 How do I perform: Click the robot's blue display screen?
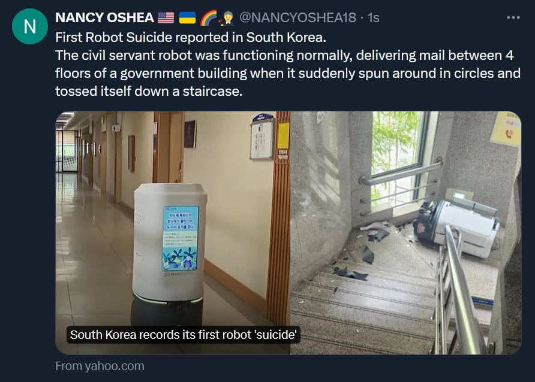pyautogui.click(x=181, y=238)
